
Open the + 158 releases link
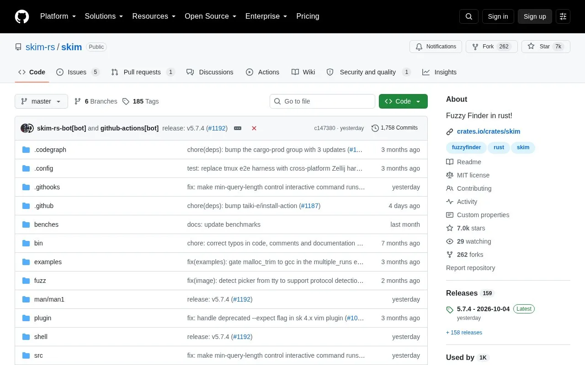click(464, 333)
